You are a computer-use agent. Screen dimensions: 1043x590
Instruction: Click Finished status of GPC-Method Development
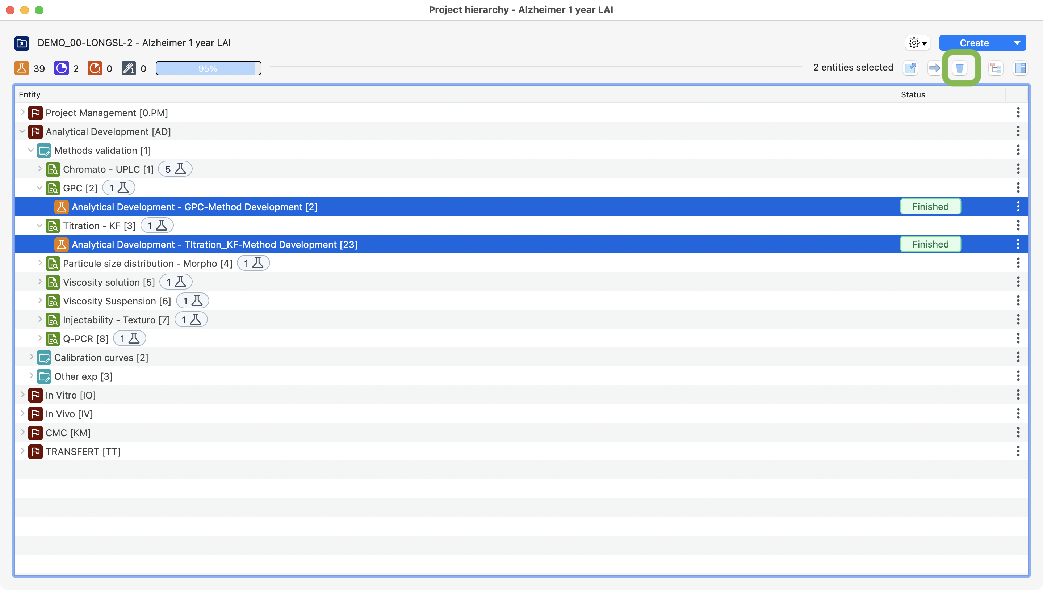(930, 207)
